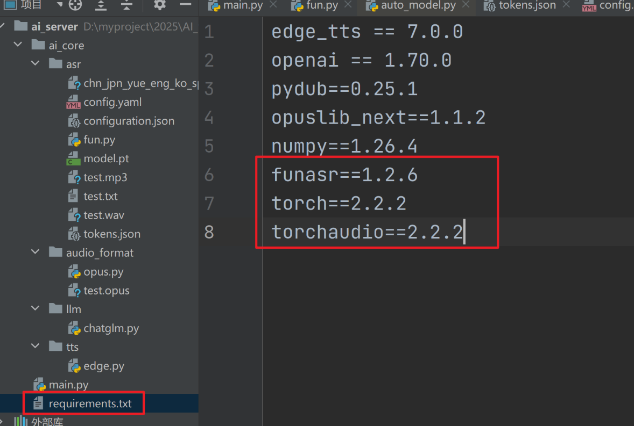Select the ai_core folder icon
The width and height of the screenshot is (634, 426).
[38, 45]
